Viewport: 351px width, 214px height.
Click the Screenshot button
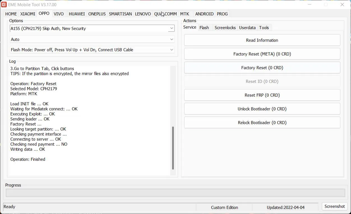click(335, 206)
